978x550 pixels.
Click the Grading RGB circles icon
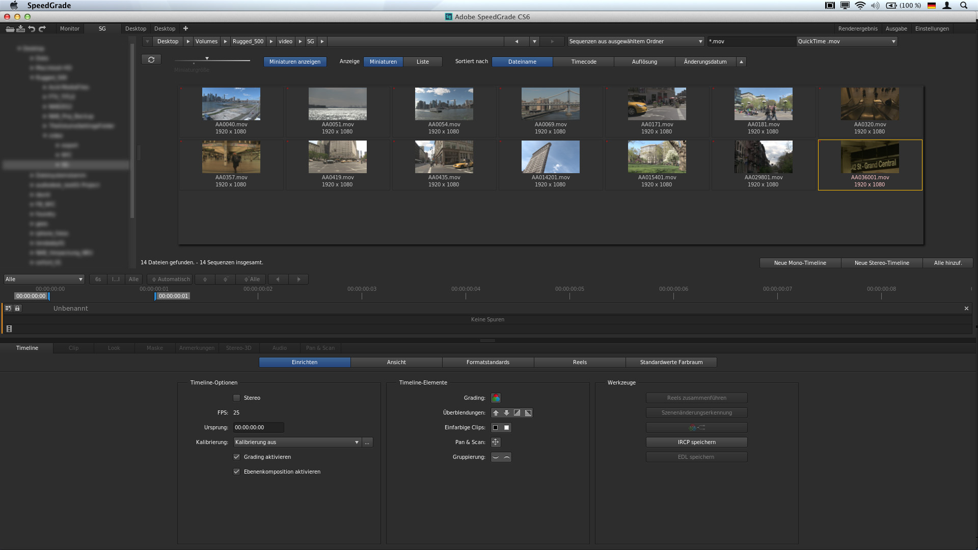(x=496, y=398)
